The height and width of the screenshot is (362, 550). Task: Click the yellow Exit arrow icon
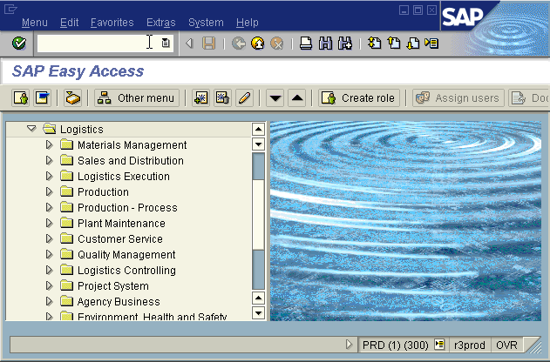click(x=257, y=43)
